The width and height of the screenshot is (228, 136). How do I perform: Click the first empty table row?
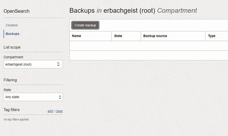[149, 46]
